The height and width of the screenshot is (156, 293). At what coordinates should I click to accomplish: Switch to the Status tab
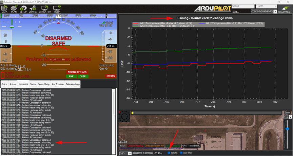tap(33, 84)
